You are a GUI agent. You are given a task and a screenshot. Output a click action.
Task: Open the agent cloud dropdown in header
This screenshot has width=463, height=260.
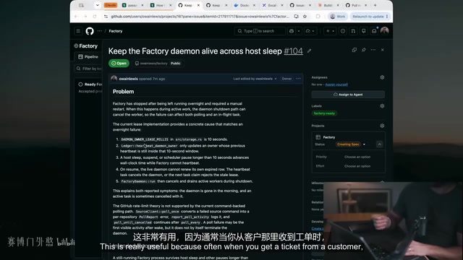[x=310, y=31]
